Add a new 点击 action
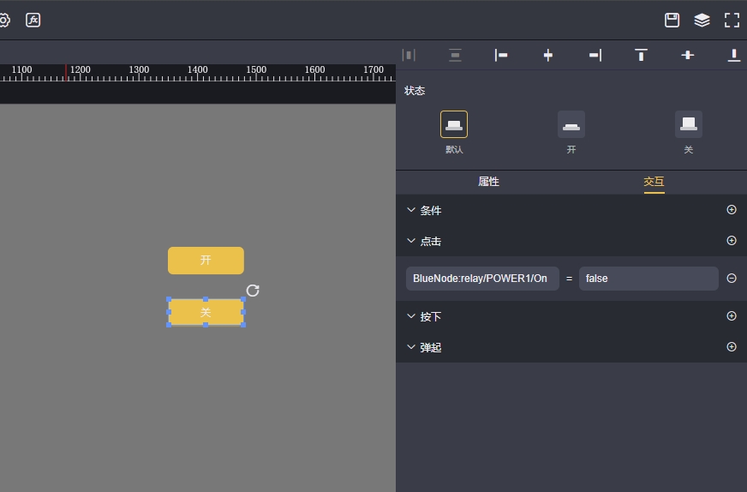 tap(732, 241)
